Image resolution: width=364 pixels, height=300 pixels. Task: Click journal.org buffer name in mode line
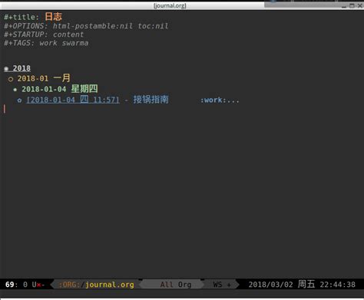(110, 285)
